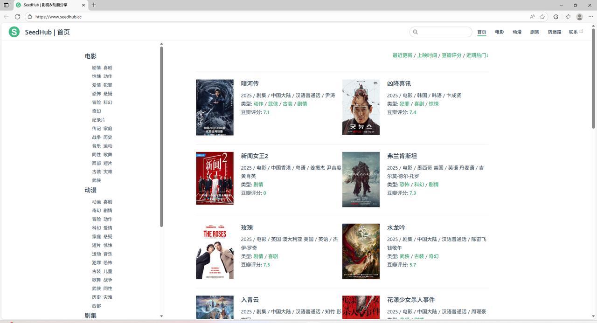Open 玫瑰 The Roses poster thumbnail
597x323 pixels.
[215, 251]
